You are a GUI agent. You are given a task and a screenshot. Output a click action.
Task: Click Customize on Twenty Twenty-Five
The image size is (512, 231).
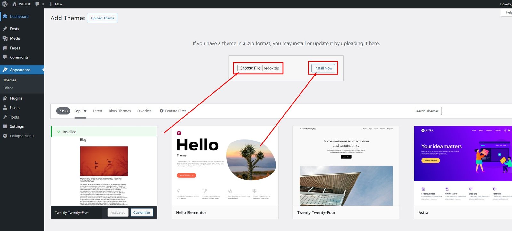pos(141,212)
